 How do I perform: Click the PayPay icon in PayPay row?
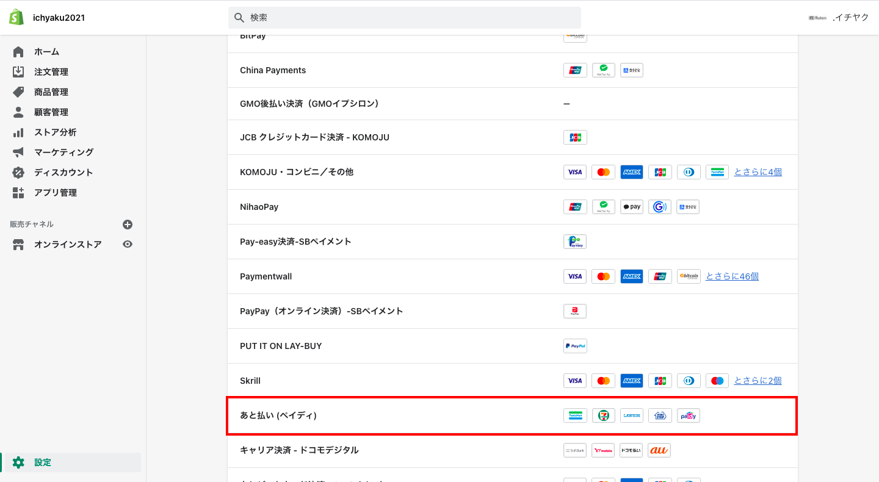coord(575,311)
